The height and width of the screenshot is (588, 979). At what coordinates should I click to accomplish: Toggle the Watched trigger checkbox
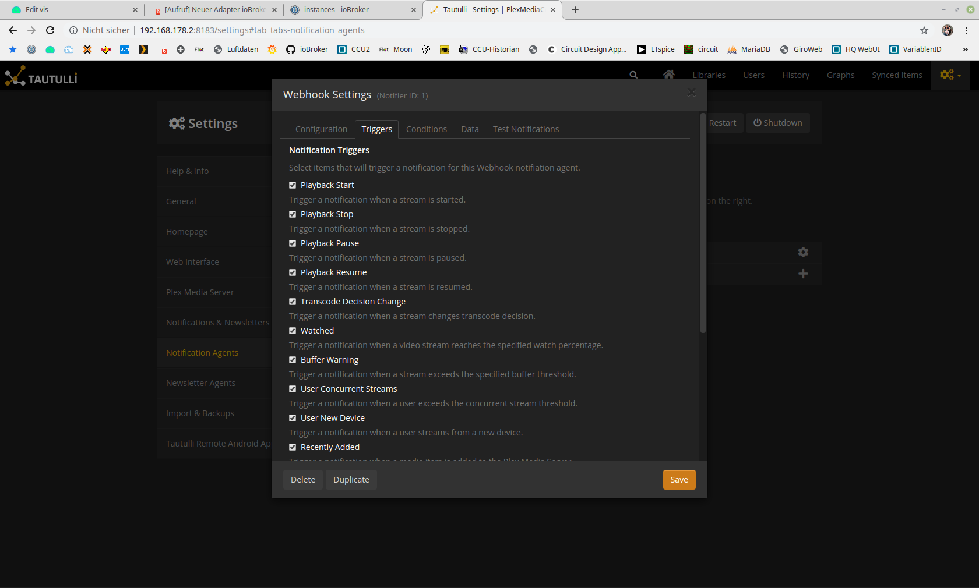293,331
